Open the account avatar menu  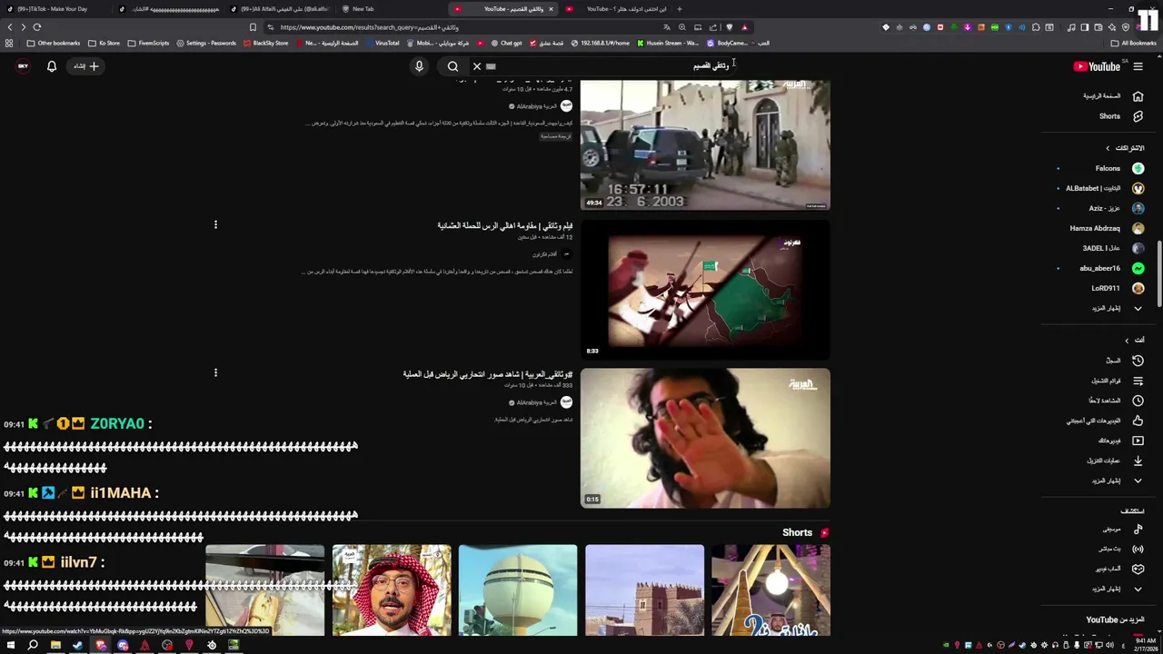click(x=23, y=66)
